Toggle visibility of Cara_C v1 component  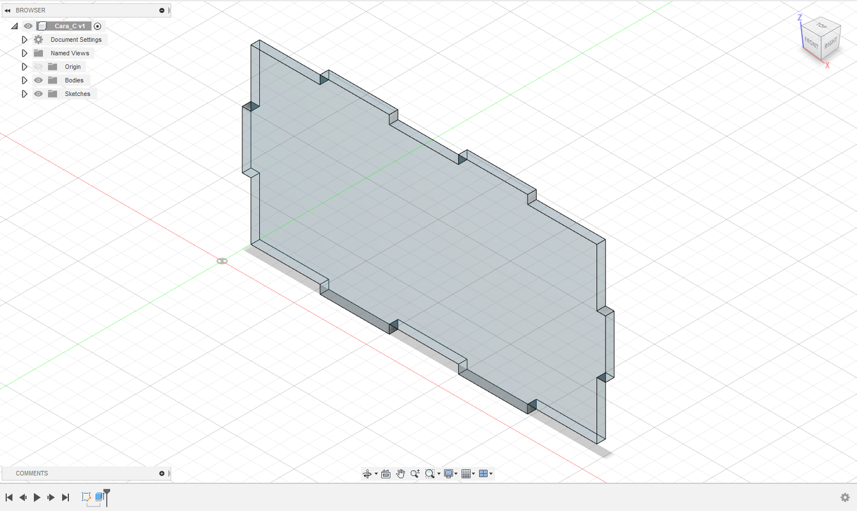pos(28,26)
